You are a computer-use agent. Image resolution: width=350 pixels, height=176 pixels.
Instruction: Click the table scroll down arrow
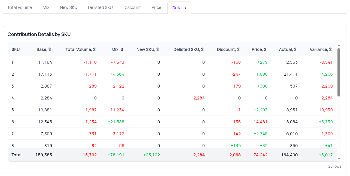click(x=339, y=159)
